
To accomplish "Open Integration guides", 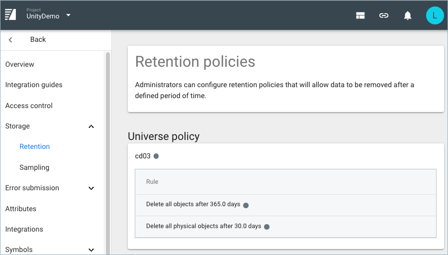I will (34, 85).
